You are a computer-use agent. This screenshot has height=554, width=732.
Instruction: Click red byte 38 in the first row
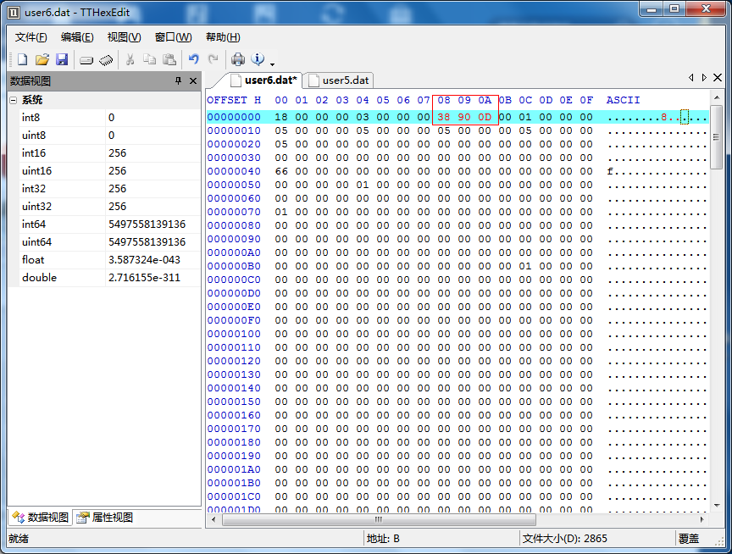443,117
